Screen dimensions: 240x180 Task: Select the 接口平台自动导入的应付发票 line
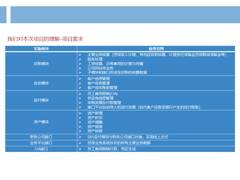pos(144,107)
